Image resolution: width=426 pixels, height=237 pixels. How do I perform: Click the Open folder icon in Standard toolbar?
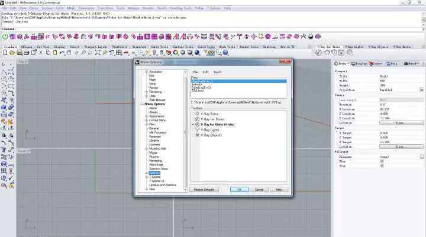[x=12, y=53]
